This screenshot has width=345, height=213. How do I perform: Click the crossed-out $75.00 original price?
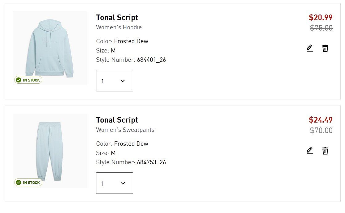(x=321, y=28)
